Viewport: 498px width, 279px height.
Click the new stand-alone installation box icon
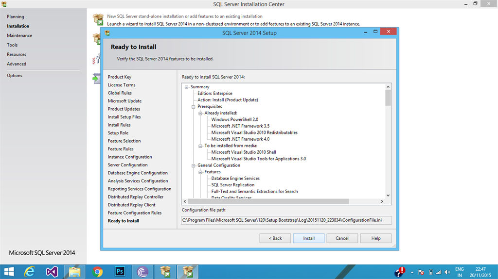pyautogui.click(x=98, y=19)
